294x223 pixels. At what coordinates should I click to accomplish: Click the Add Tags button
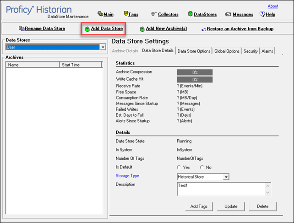click(199, 207)
